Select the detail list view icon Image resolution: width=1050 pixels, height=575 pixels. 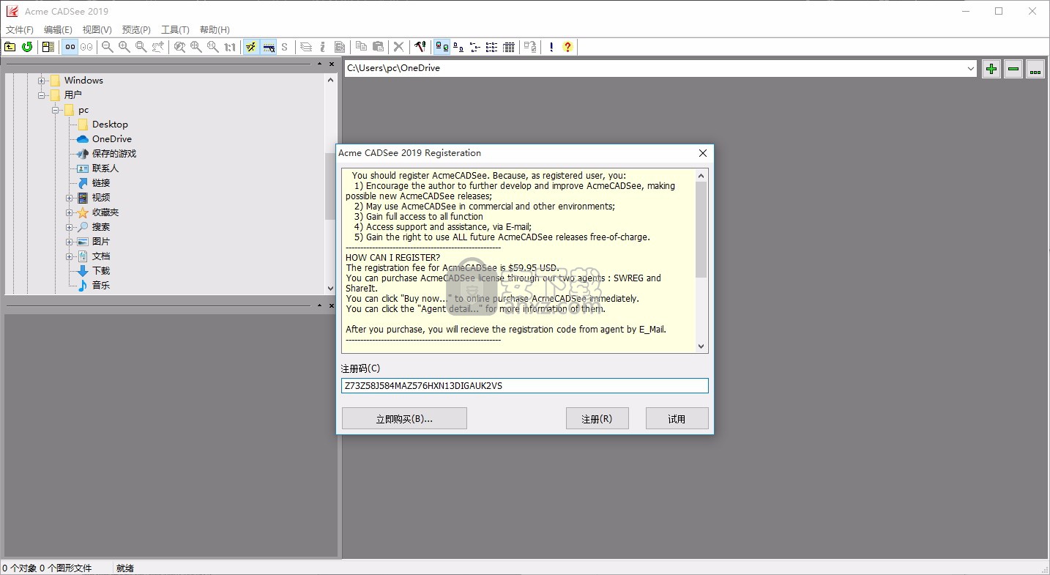coord(491,47)
